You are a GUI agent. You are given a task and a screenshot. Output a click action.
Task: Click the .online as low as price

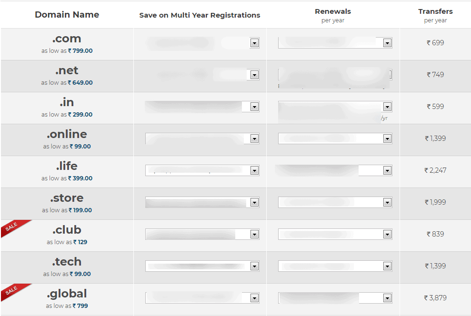[x=67, y=146]
